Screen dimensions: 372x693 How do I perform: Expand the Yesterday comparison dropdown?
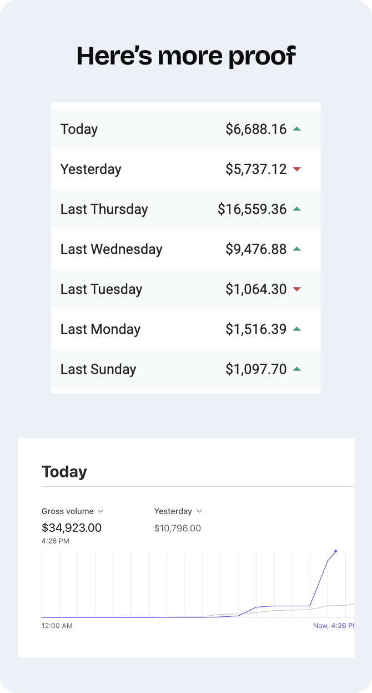coord(178,511)
